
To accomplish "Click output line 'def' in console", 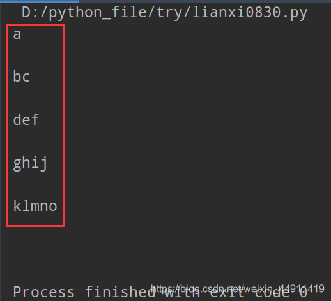I will pyautogui.click(x=26, y=119).
